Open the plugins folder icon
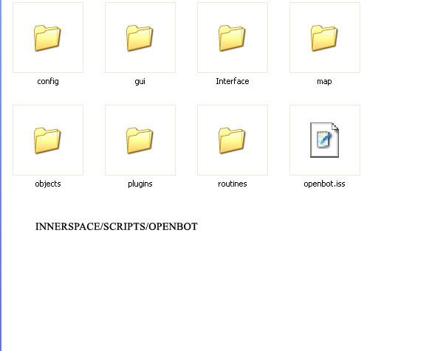 coord(140,140)
